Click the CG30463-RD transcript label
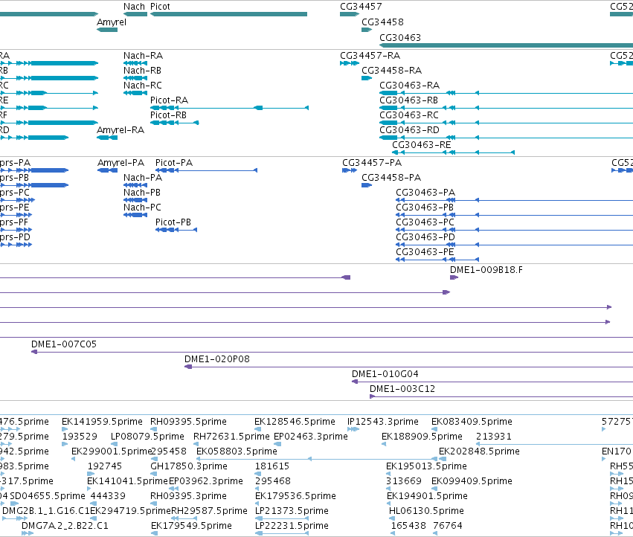Image resolution: width=633 pixels, height=537 pixels. [409, 130]
